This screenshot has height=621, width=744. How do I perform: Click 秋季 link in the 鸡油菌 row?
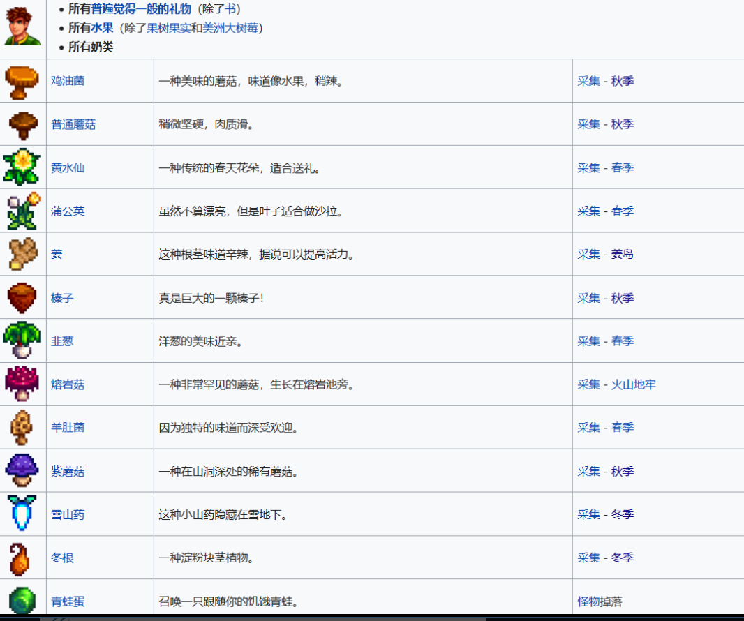pyautogui.click(x=622, y=81)
